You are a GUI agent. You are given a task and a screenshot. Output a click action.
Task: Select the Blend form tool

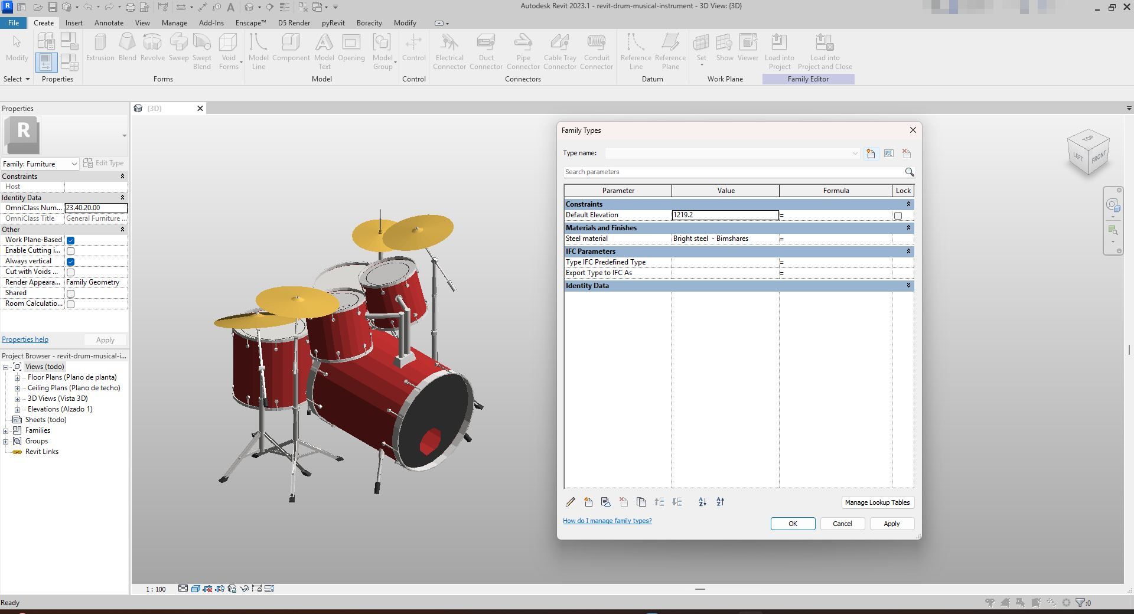[x=127, y=47]
